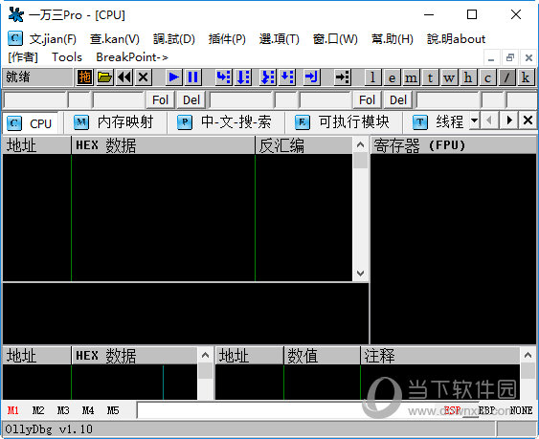
Task: Open the Tools menu
Action: point(67,57)
